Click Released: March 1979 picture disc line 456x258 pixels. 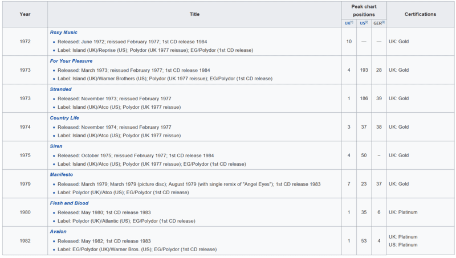click(x=189, y=184)
